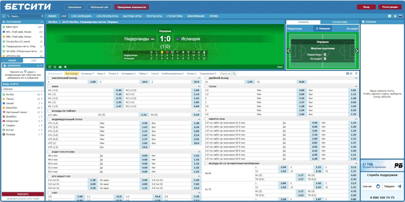The image size is (405, 202).
Task: Click the Баскетбол ball icon in the sports list
Action: 4,108
